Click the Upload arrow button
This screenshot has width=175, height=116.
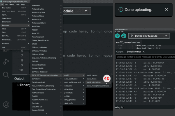[x=117, y=36]
